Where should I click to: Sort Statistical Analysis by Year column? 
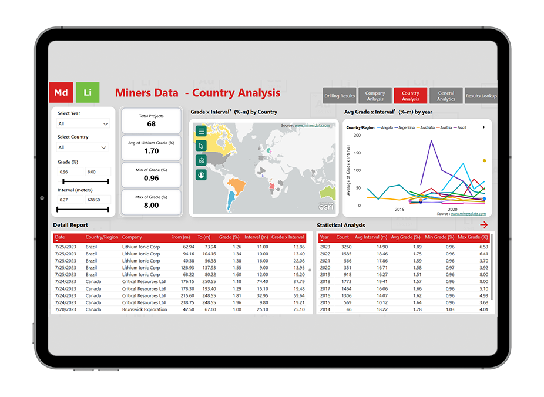pyautogui.click(x=324, y=237)
